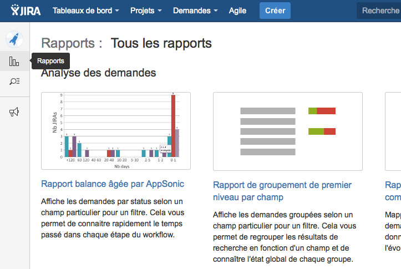
Task: Expand the Tableaux de bord dropdown
Action: pos(85,11)
